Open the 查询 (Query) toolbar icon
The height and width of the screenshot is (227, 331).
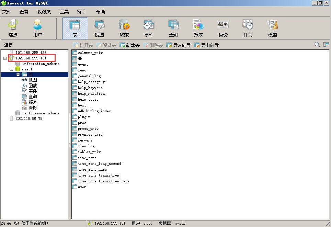173,28
